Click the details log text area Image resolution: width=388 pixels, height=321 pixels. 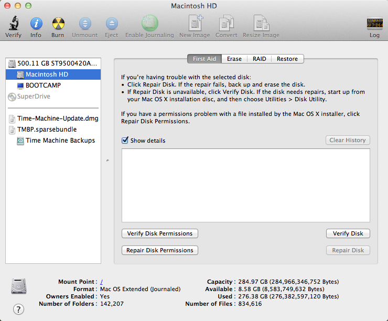point(246,185)
